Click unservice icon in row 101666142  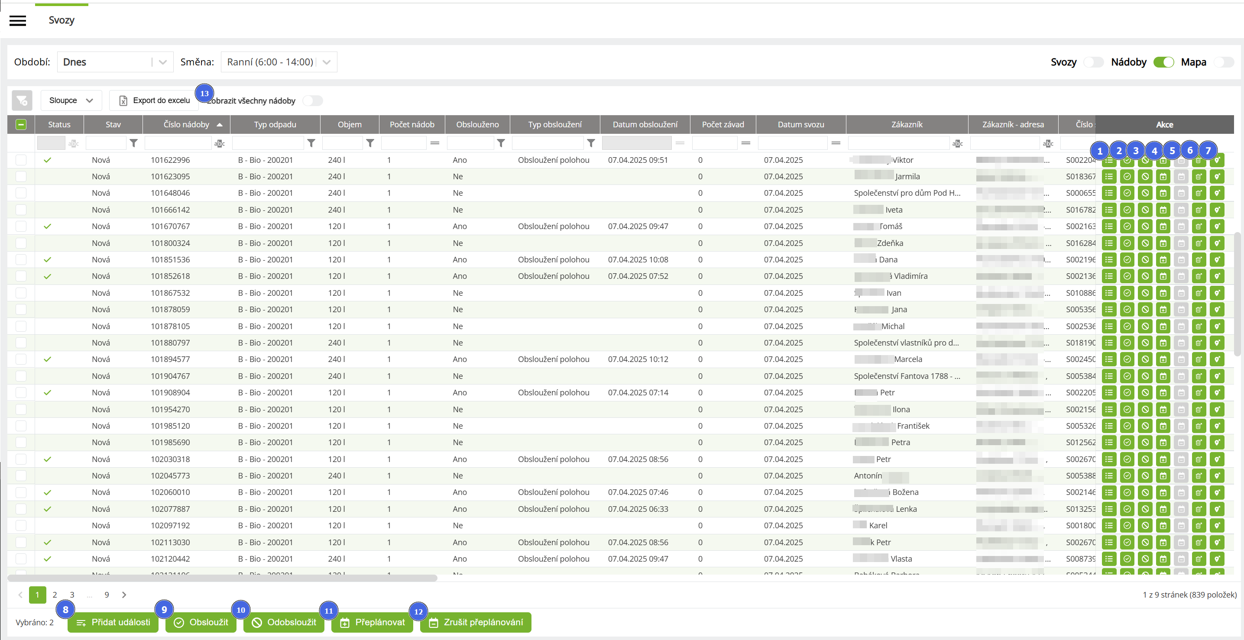(x=1145, y=210)
